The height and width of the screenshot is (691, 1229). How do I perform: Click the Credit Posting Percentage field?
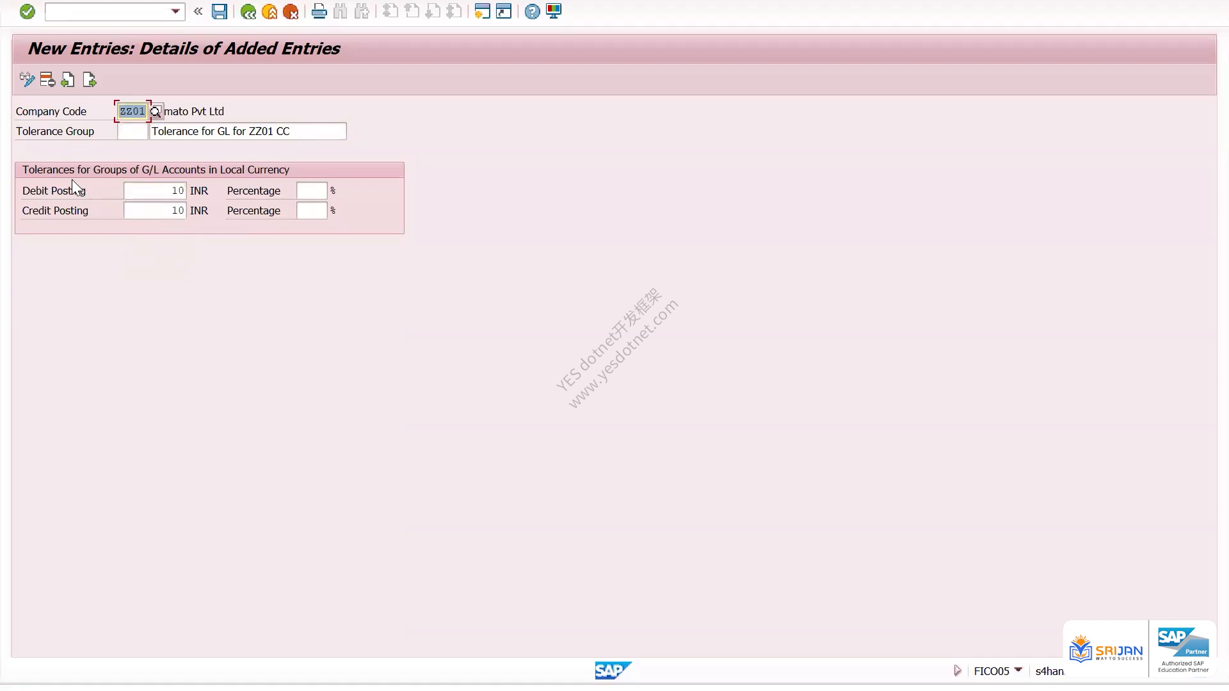pyautogui.click(x=312, y=210)
